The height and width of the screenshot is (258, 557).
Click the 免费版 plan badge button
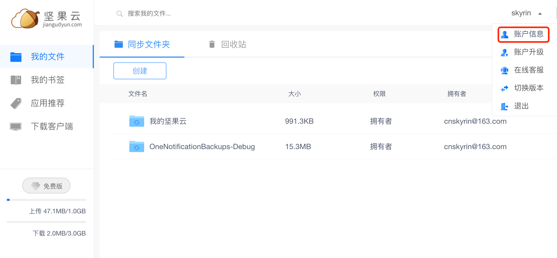pos(46,186)
